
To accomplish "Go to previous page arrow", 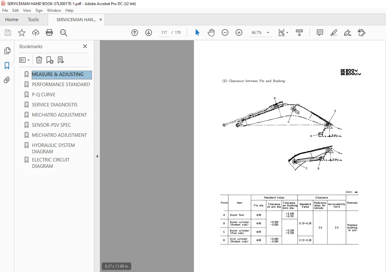I will click(x=135, y=33).
